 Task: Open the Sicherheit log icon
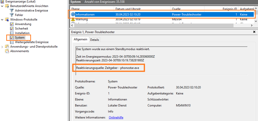(x=12, y=29)
